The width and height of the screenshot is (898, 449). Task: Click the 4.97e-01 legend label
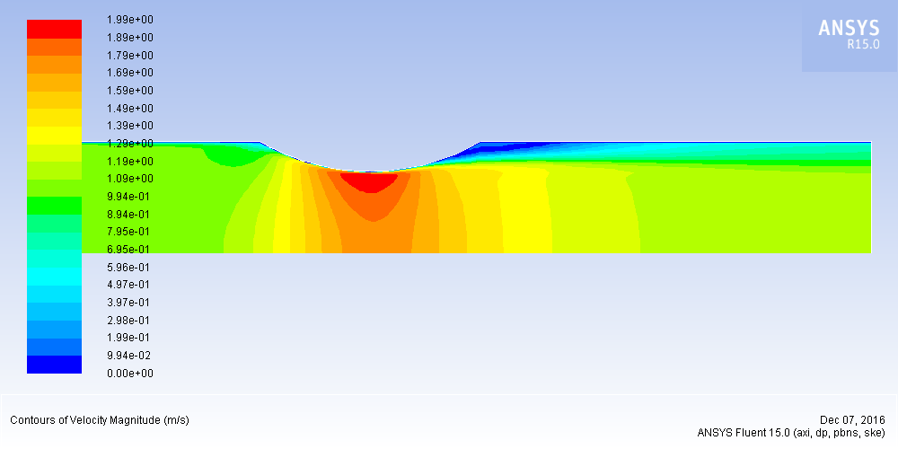click(130, 284)
